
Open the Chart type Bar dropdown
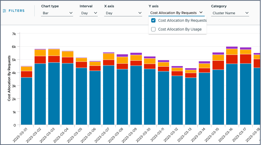57,13
